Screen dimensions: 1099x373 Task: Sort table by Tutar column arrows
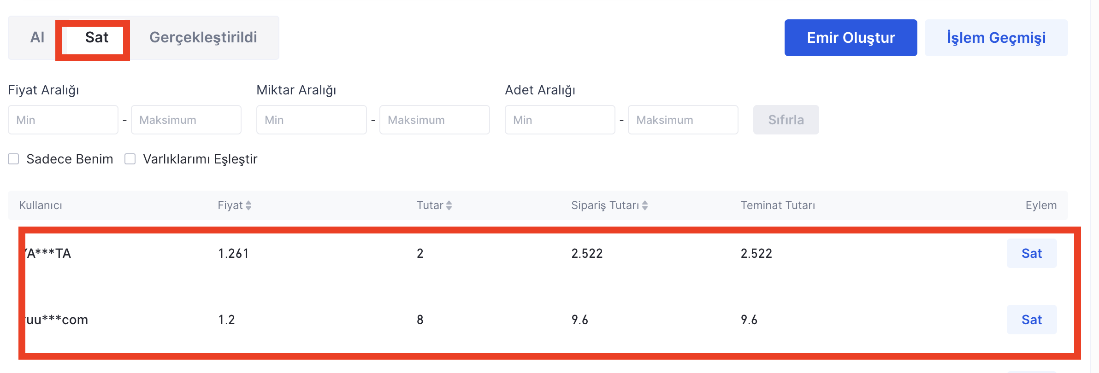(449, 205)
